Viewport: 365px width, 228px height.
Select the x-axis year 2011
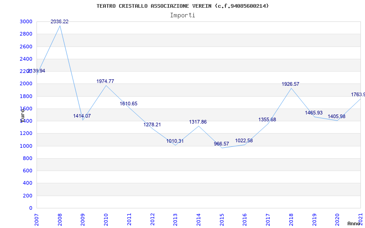(x=130, y=219)
